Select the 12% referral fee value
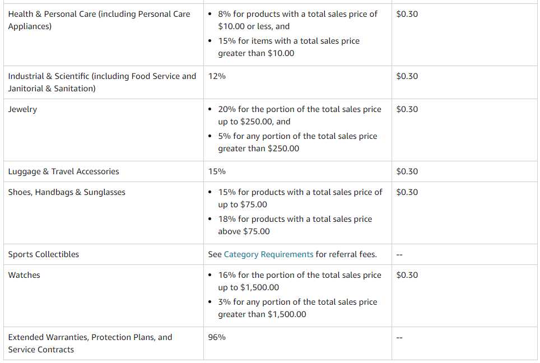This screenshot has height=363, width=540. (x=217, y=76)
